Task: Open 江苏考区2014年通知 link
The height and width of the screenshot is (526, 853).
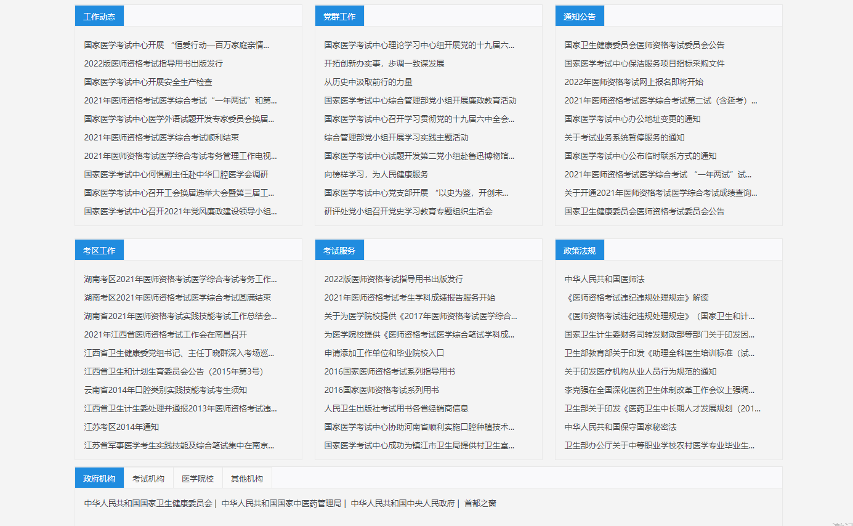Action: click(121, 427)
